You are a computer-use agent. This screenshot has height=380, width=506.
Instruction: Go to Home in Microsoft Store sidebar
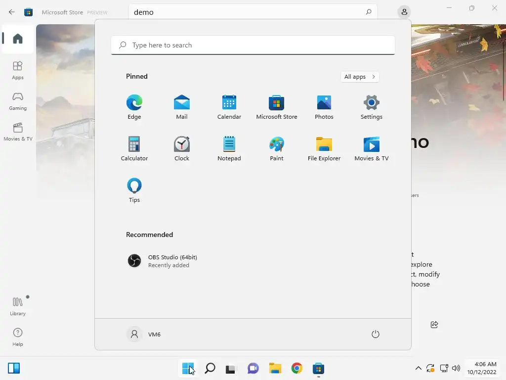(x=18, y=39)
